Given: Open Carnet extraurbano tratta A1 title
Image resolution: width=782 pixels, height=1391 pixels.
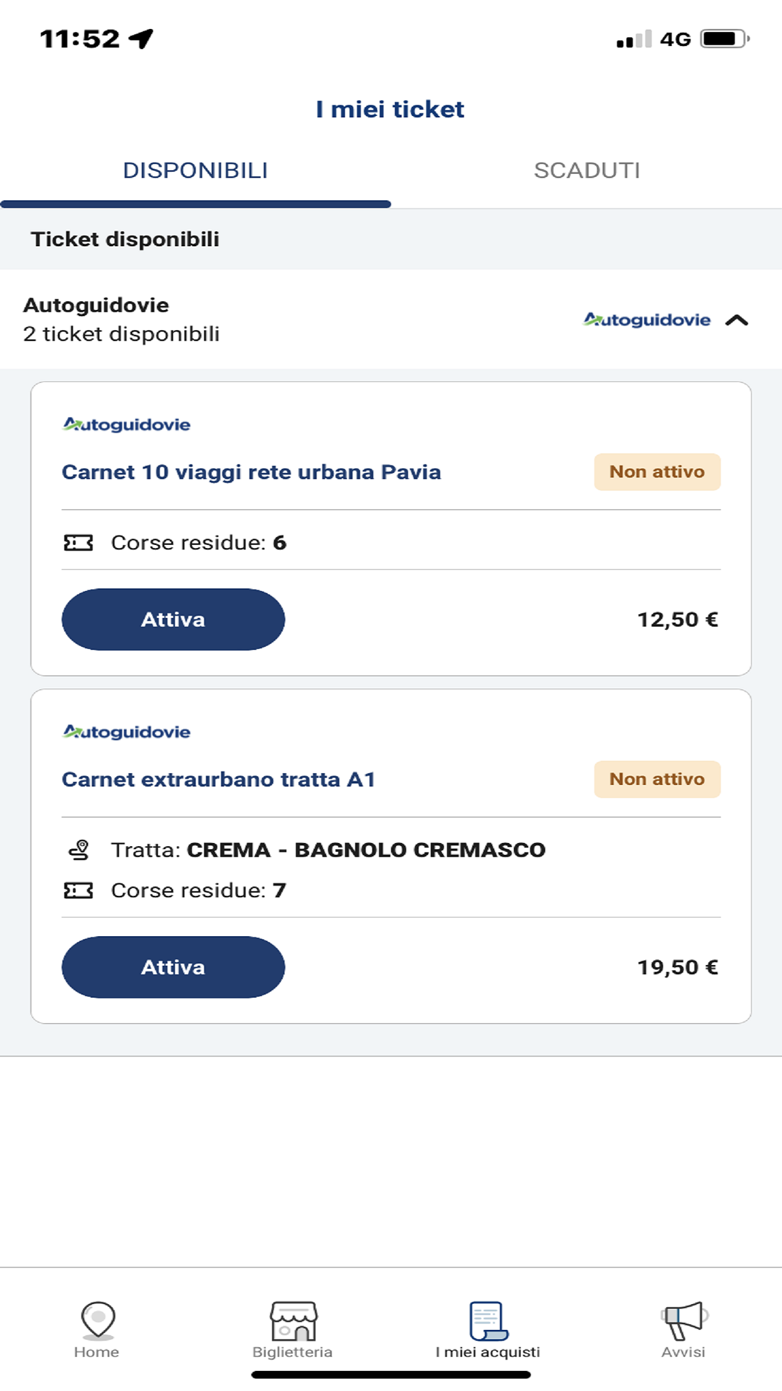Looking at the screenshot, I should (218, 779).
